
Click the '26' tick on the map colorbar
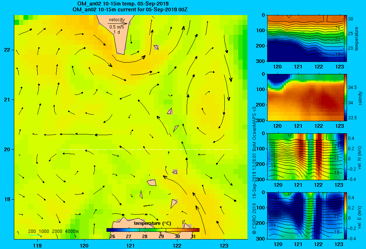tap(112, 236)
